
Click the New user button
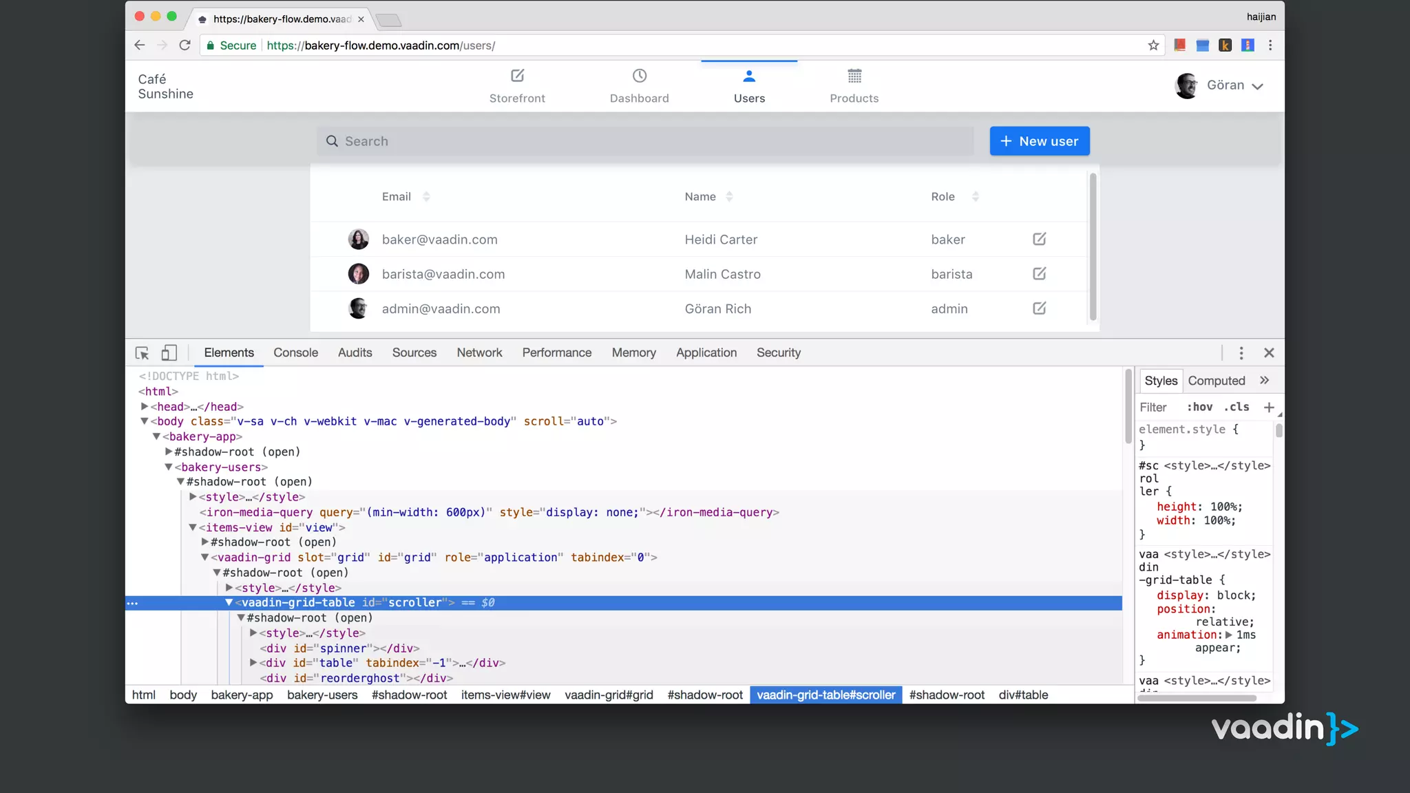[x=1039, y=141]
